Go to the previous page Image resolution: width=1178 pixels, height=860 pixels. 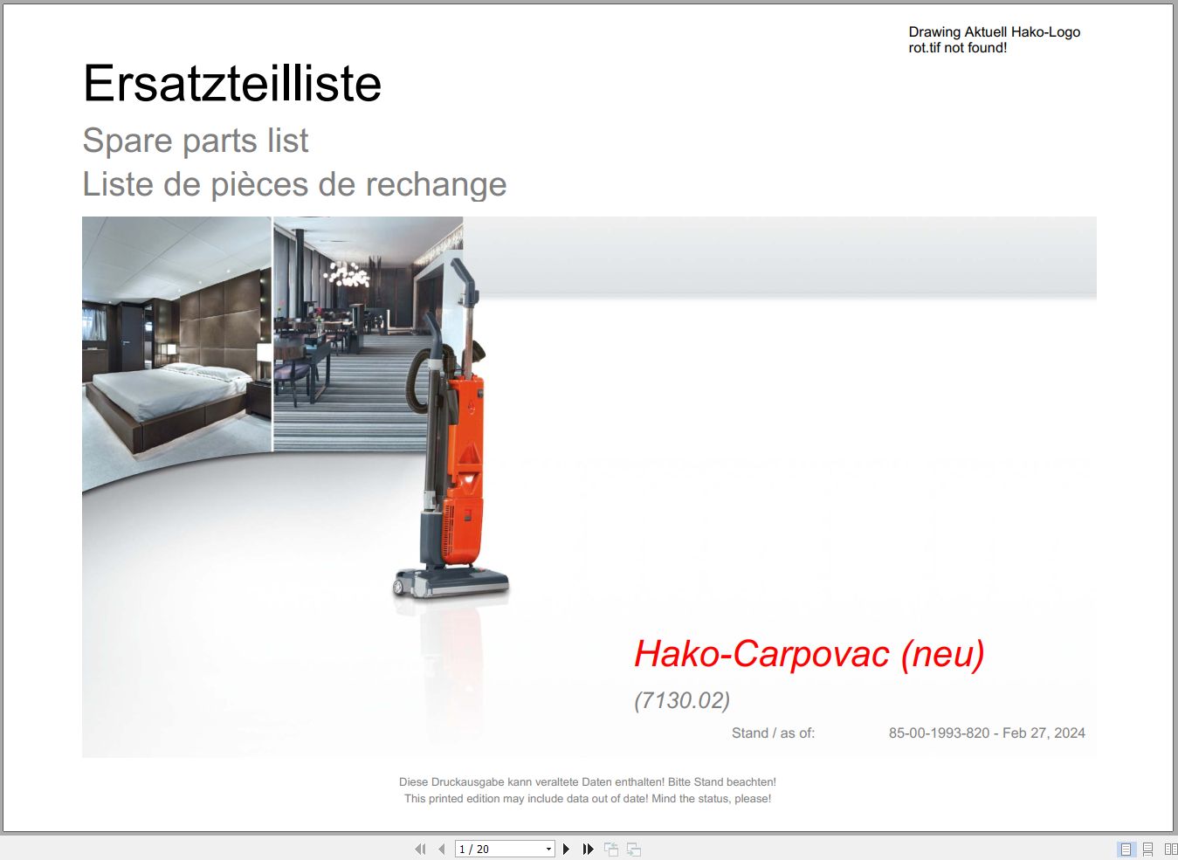[442, 849]
